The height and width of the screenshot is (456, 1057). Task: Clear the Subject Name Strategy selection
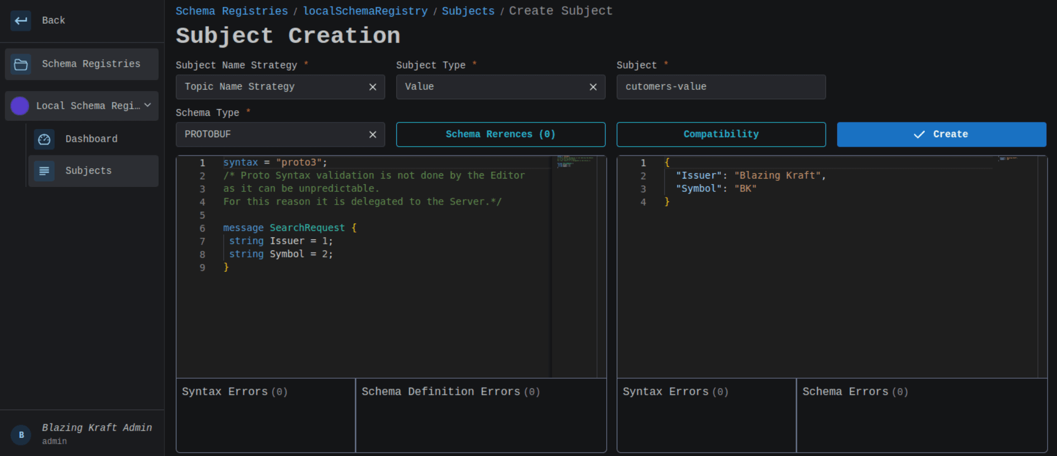click(373, 87)
